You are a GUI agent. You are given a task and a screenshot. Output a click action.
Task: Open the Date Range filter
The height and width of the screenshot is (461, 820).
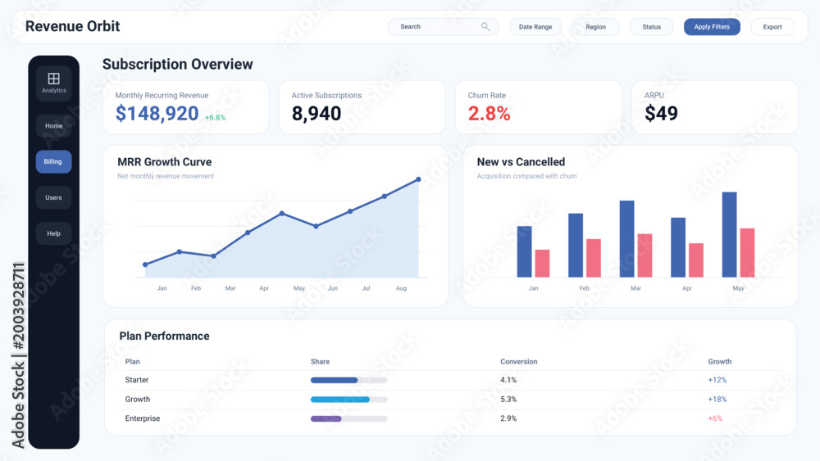tap(535, 27)
